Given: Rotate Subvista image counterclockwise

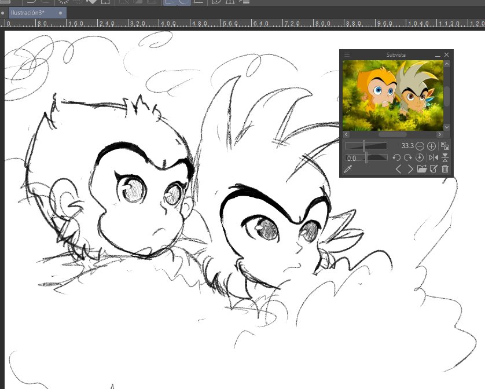Looking at the screenshot, I should tap(396, 157).
